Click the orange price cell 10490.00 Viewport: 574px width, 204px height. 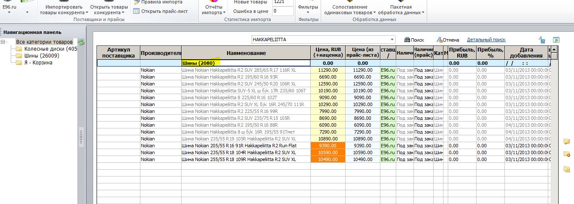[328, 159]
